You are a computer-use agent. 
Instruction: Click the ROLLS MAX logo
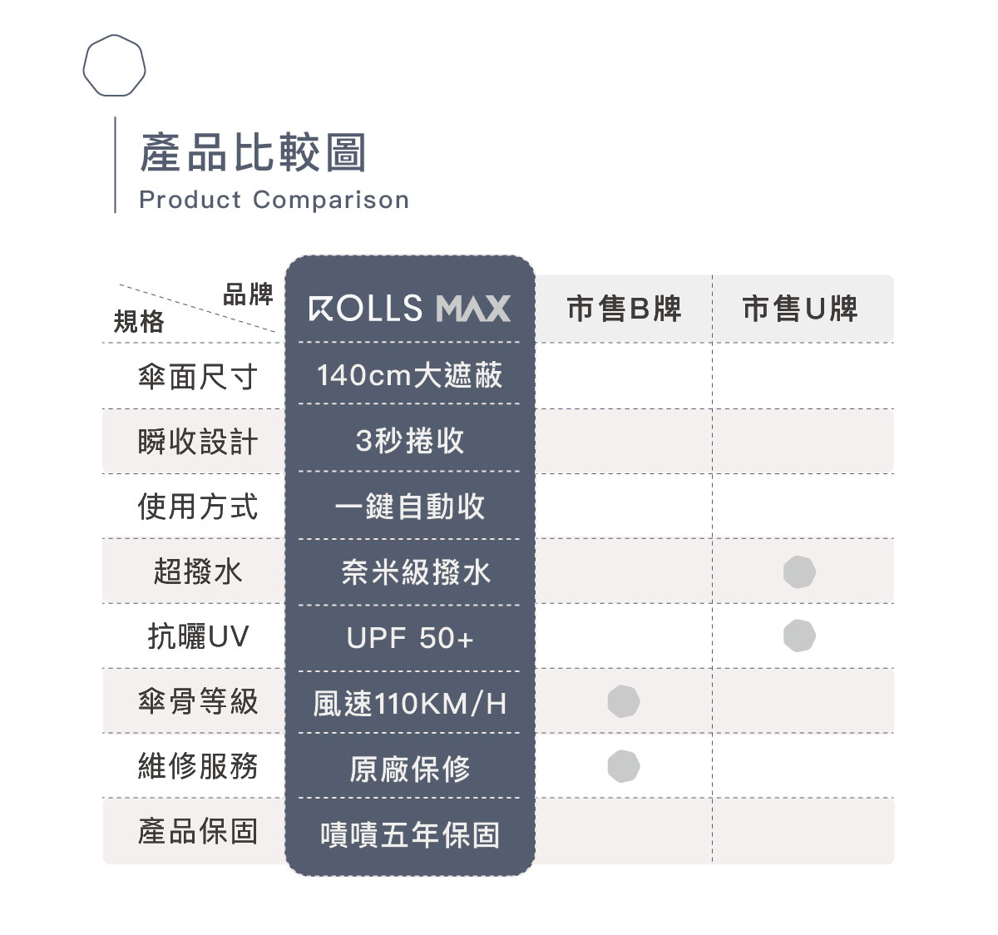point(409,309)
